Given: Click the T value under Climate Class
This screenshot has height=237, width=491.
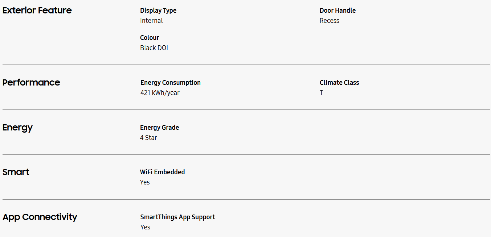Looking at the screenshot, I should click(322, 93).
